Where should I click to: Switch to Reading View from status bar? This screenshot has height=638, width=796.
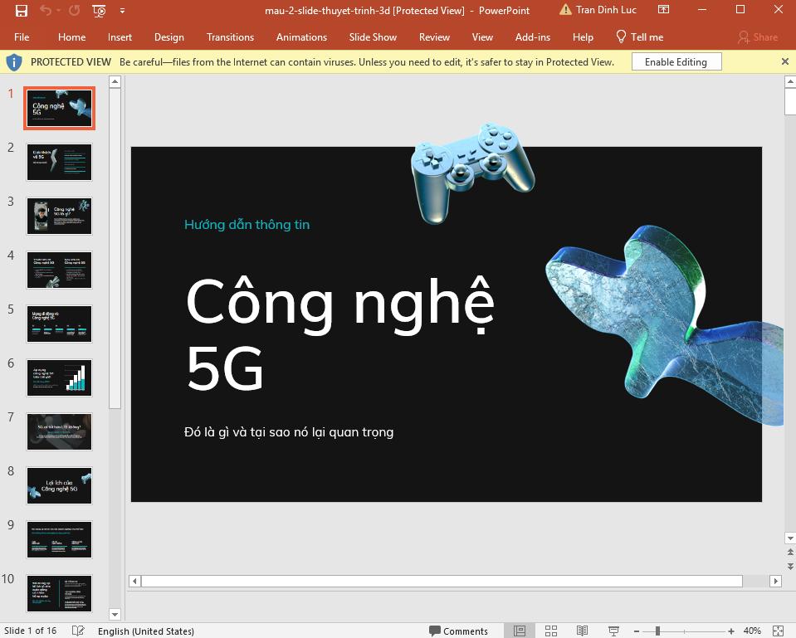pos(582,631)
